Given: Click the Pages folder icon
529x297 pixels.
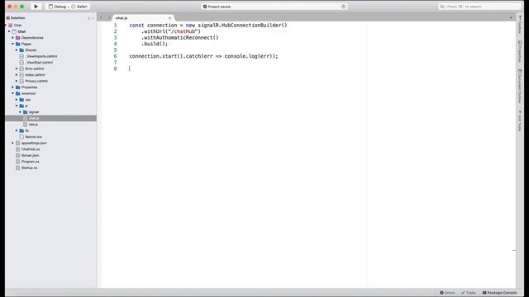Looking at the screenshot, I should point(18,44).
